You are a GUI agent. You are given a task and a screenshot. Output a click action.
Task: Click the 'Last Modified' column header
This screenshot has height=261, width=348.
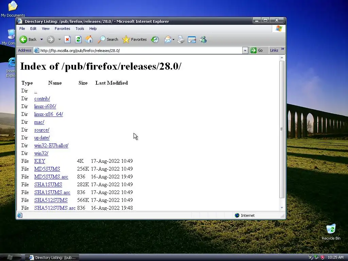(111, 83)
